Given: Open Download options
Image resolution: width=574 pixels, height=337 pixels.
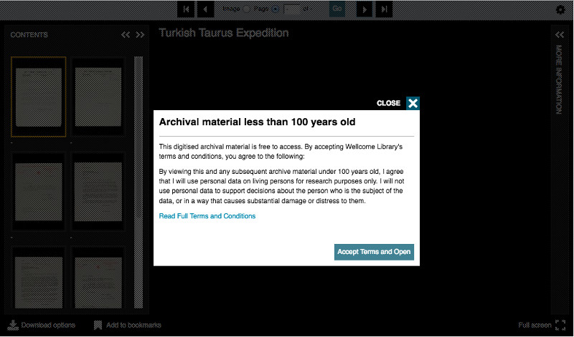Looking at the screenshot, I should [42, 325].
